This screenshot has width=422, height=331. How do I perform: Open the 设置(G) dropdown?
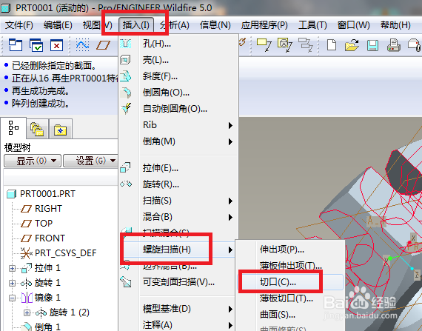pos(91,161)
